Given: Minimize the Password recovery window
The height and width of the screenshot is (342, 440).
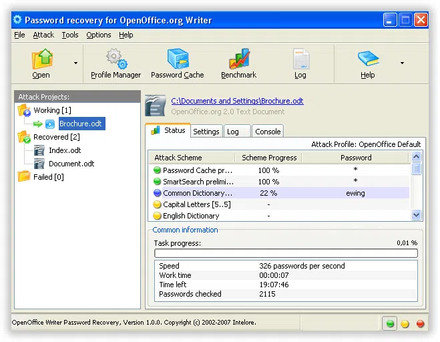Looking at the screenshot, I should point(389,20).
